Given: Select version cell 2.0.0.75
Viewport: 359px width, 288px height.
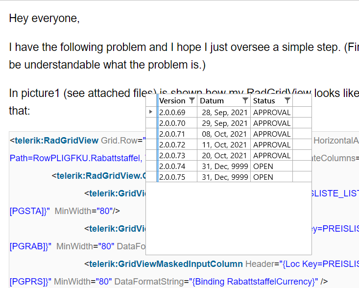Looking at the screenshot, I should coord(172,177).
